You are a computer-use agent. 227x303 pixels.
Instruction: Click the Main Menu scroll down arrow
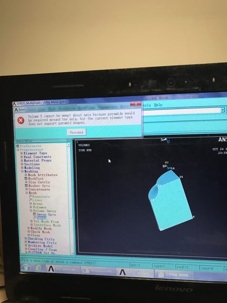coord(72,253)
